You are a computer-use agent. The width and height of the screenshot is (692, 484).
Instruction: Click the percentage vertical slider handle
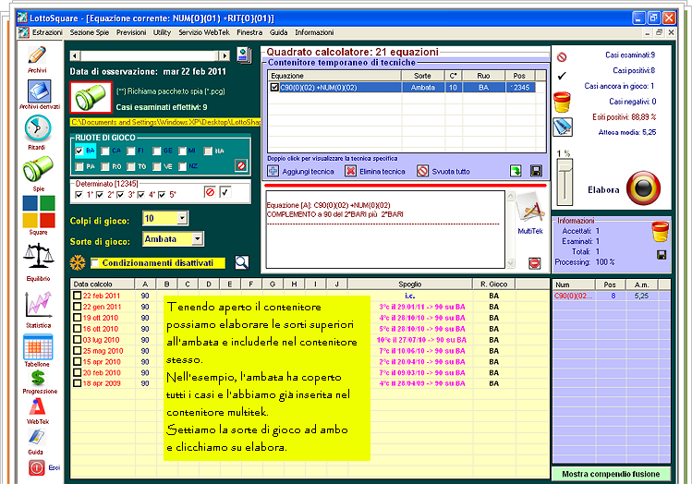(x=565, y=166)
